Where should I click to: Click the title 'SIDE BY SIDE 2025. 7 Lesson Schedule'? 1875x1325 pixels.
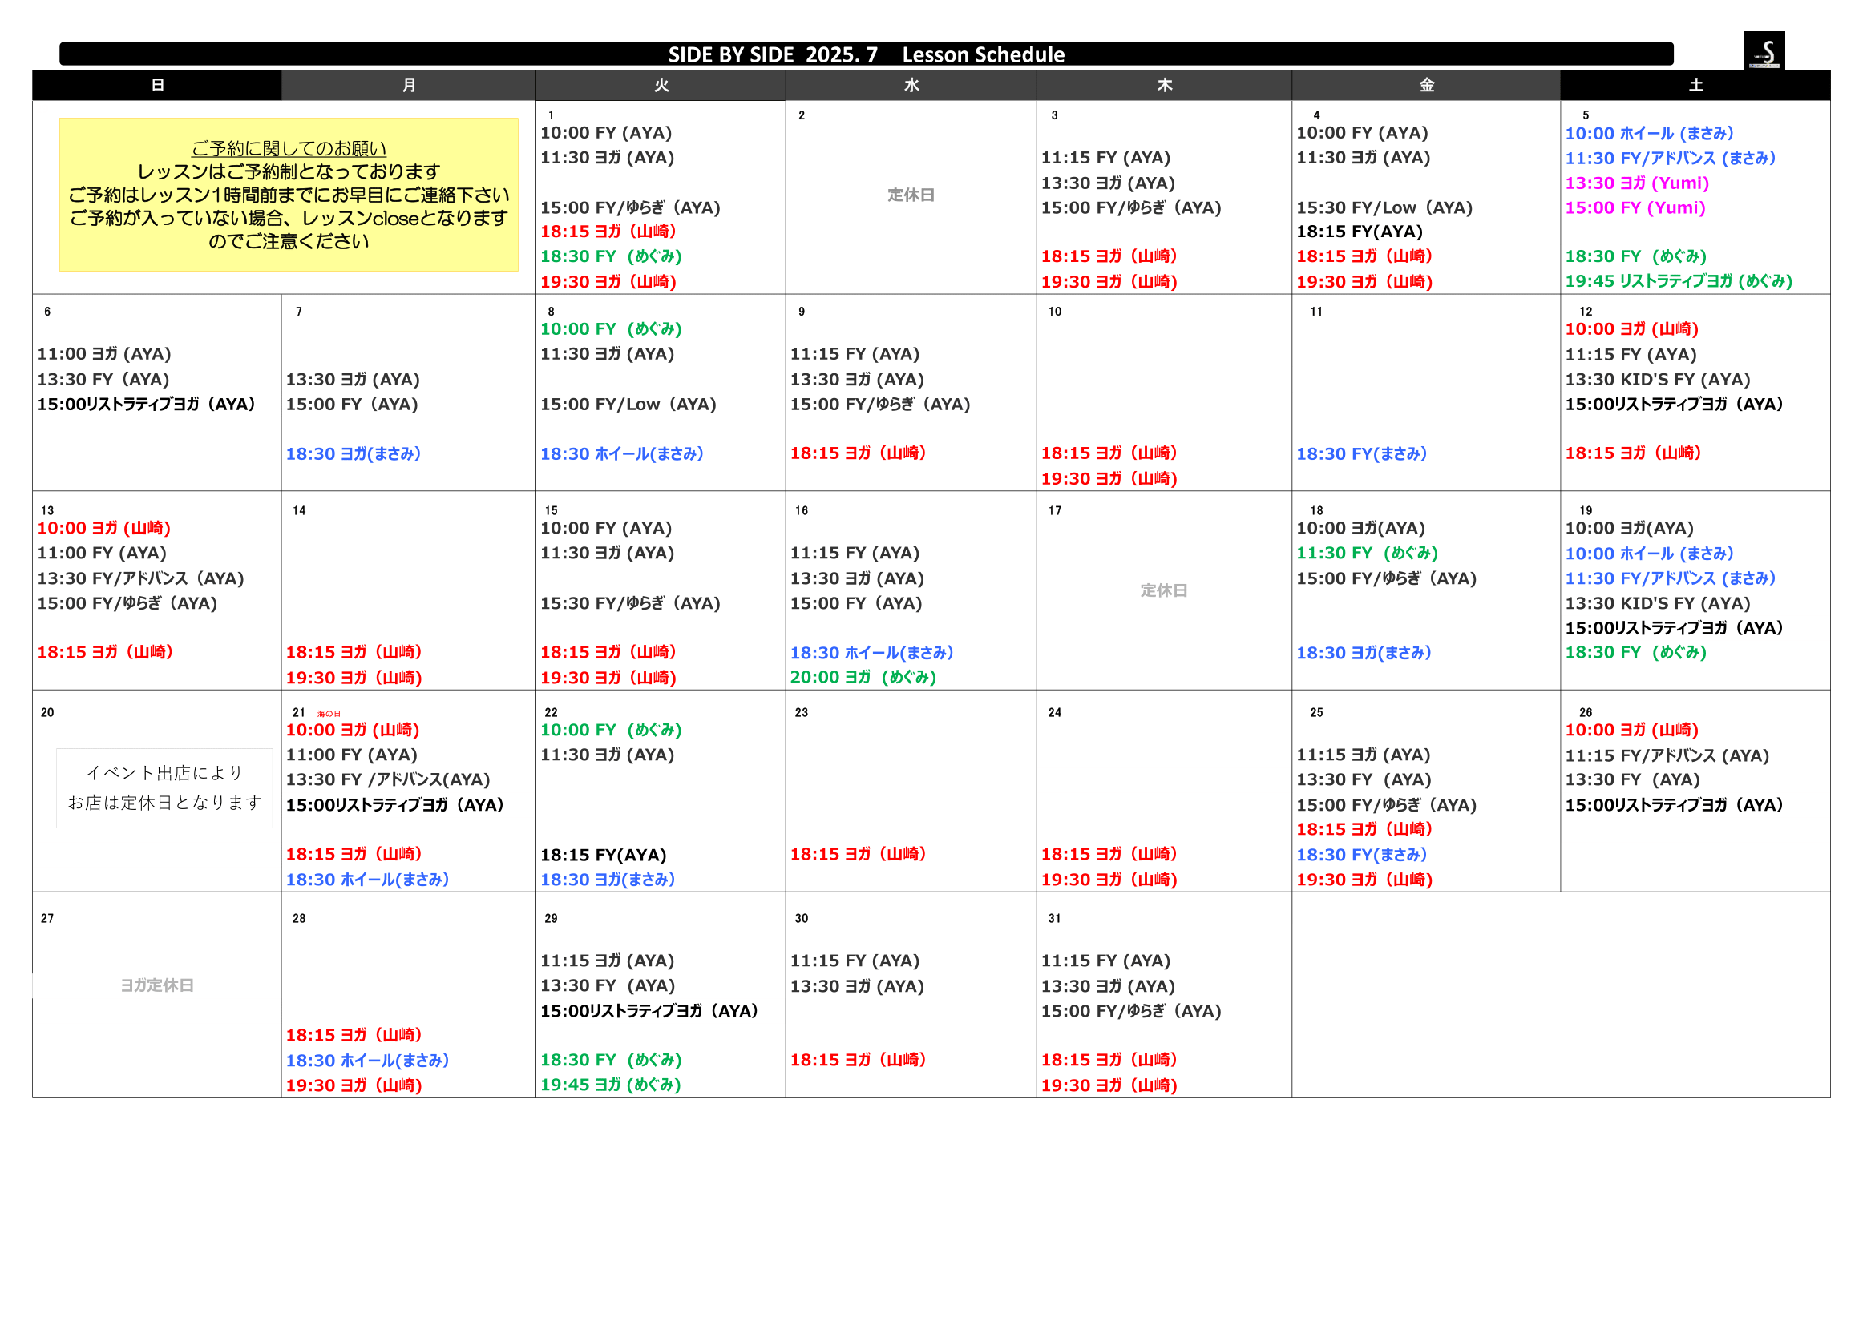coord(867,54)
